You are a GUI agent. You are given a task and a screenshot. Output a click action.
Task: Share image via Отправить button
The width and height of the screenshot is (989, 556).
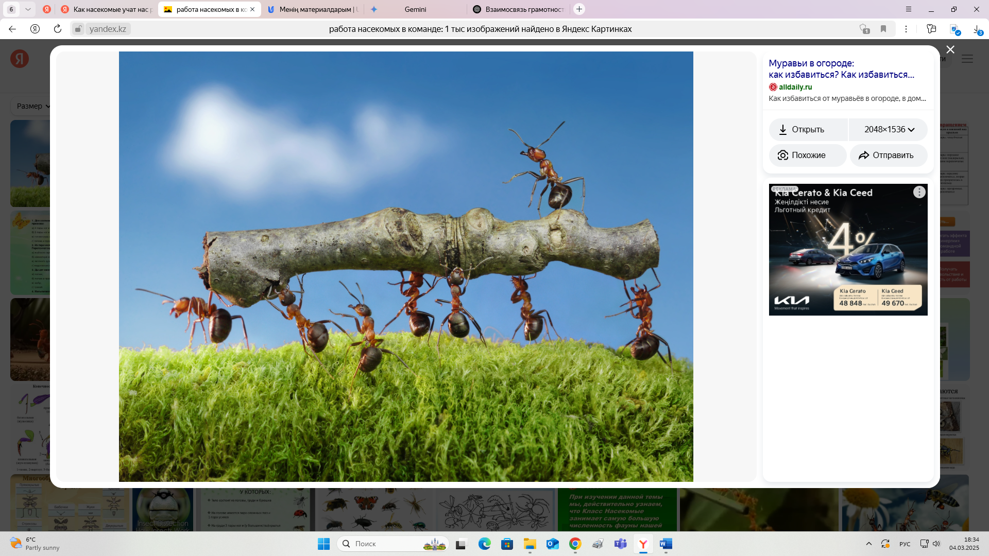(x=889, y=155)
